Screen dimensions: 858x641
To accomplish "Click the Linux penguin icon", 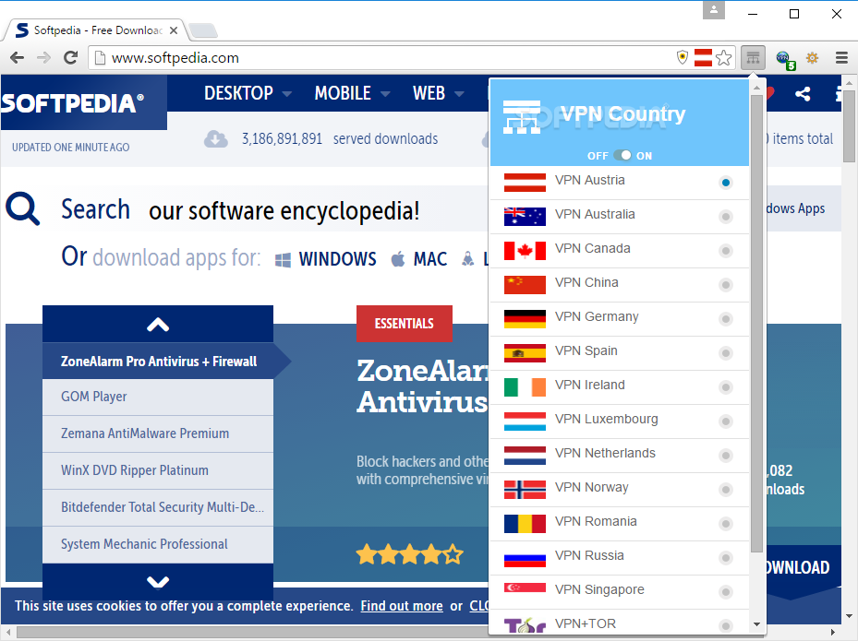I will [x=468, y=259].
